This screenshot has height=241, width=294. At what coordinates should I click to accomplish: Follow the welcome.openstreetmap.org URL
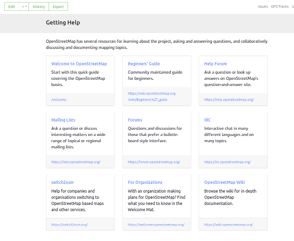(156, 225)
